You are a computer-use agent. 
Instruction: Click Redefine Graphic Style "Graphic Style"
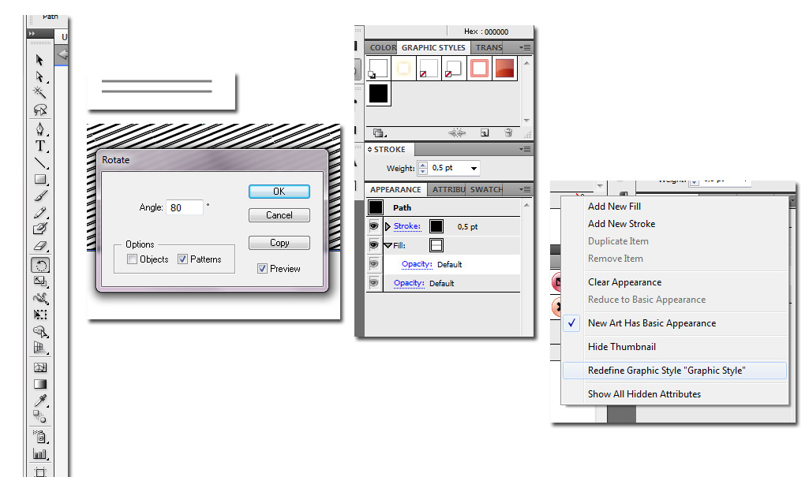674,371
